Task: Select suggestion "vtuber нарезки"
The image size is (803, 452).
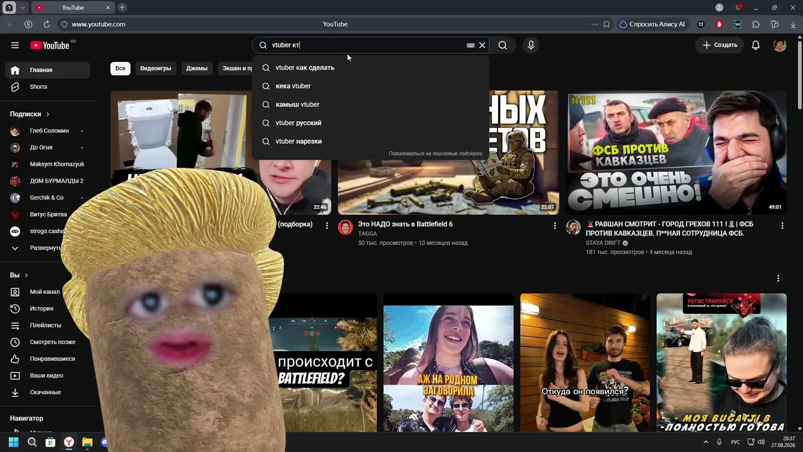Action: coord(370,141)
